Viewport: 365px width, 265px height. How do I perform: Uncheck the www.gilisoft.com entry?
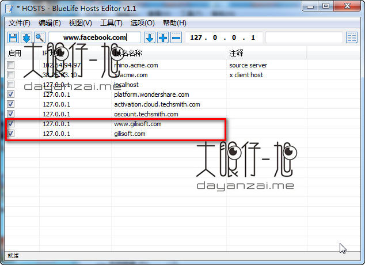coord(11,124)
